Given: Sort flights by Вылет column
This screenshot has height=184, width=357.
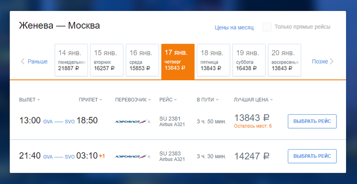Looking at the screenshot, I should 29,100.
